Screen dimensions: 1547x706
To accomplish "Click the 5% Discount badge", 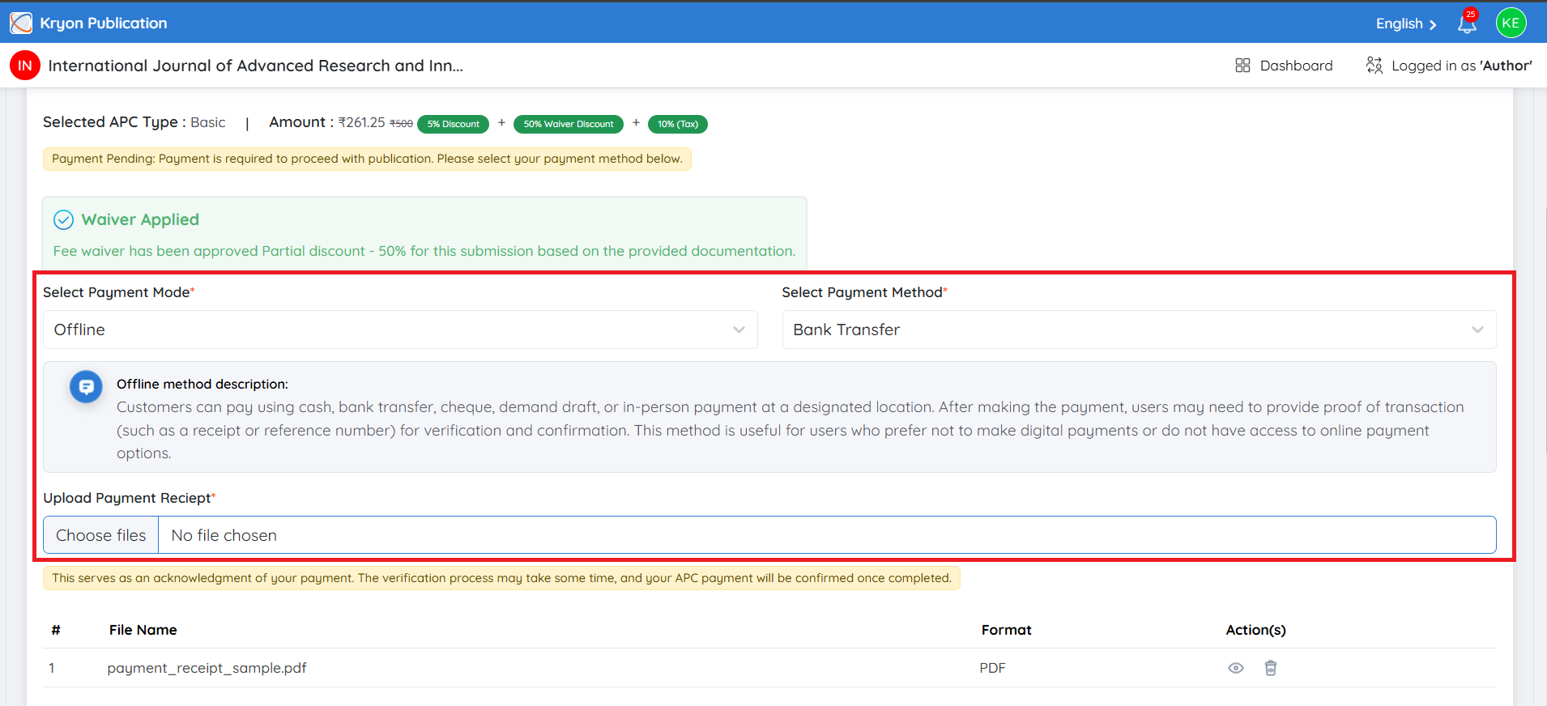I will click(x=454, y=124).
